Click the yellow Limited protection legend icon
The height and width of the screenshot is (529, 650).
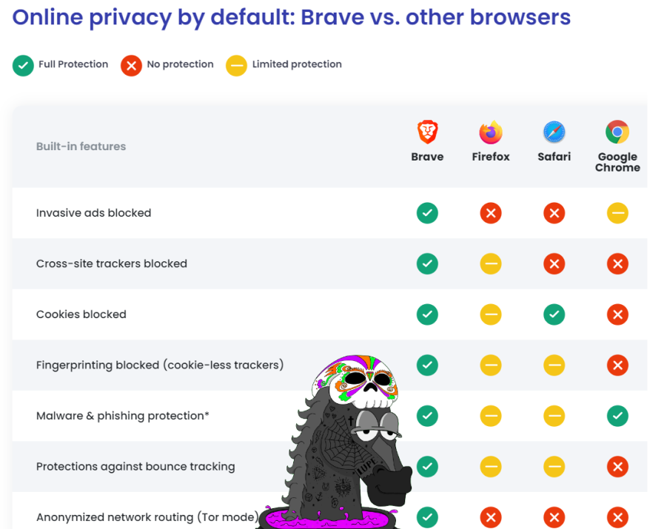pos(236,65)
